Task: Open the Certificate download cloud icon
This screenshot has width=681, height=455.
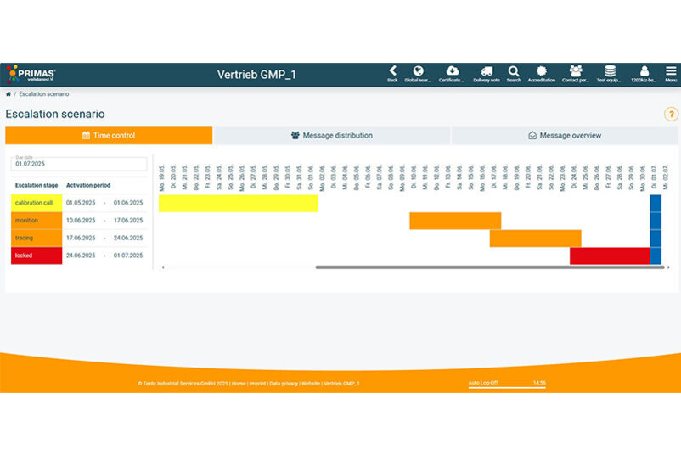Action: [452, 71]
